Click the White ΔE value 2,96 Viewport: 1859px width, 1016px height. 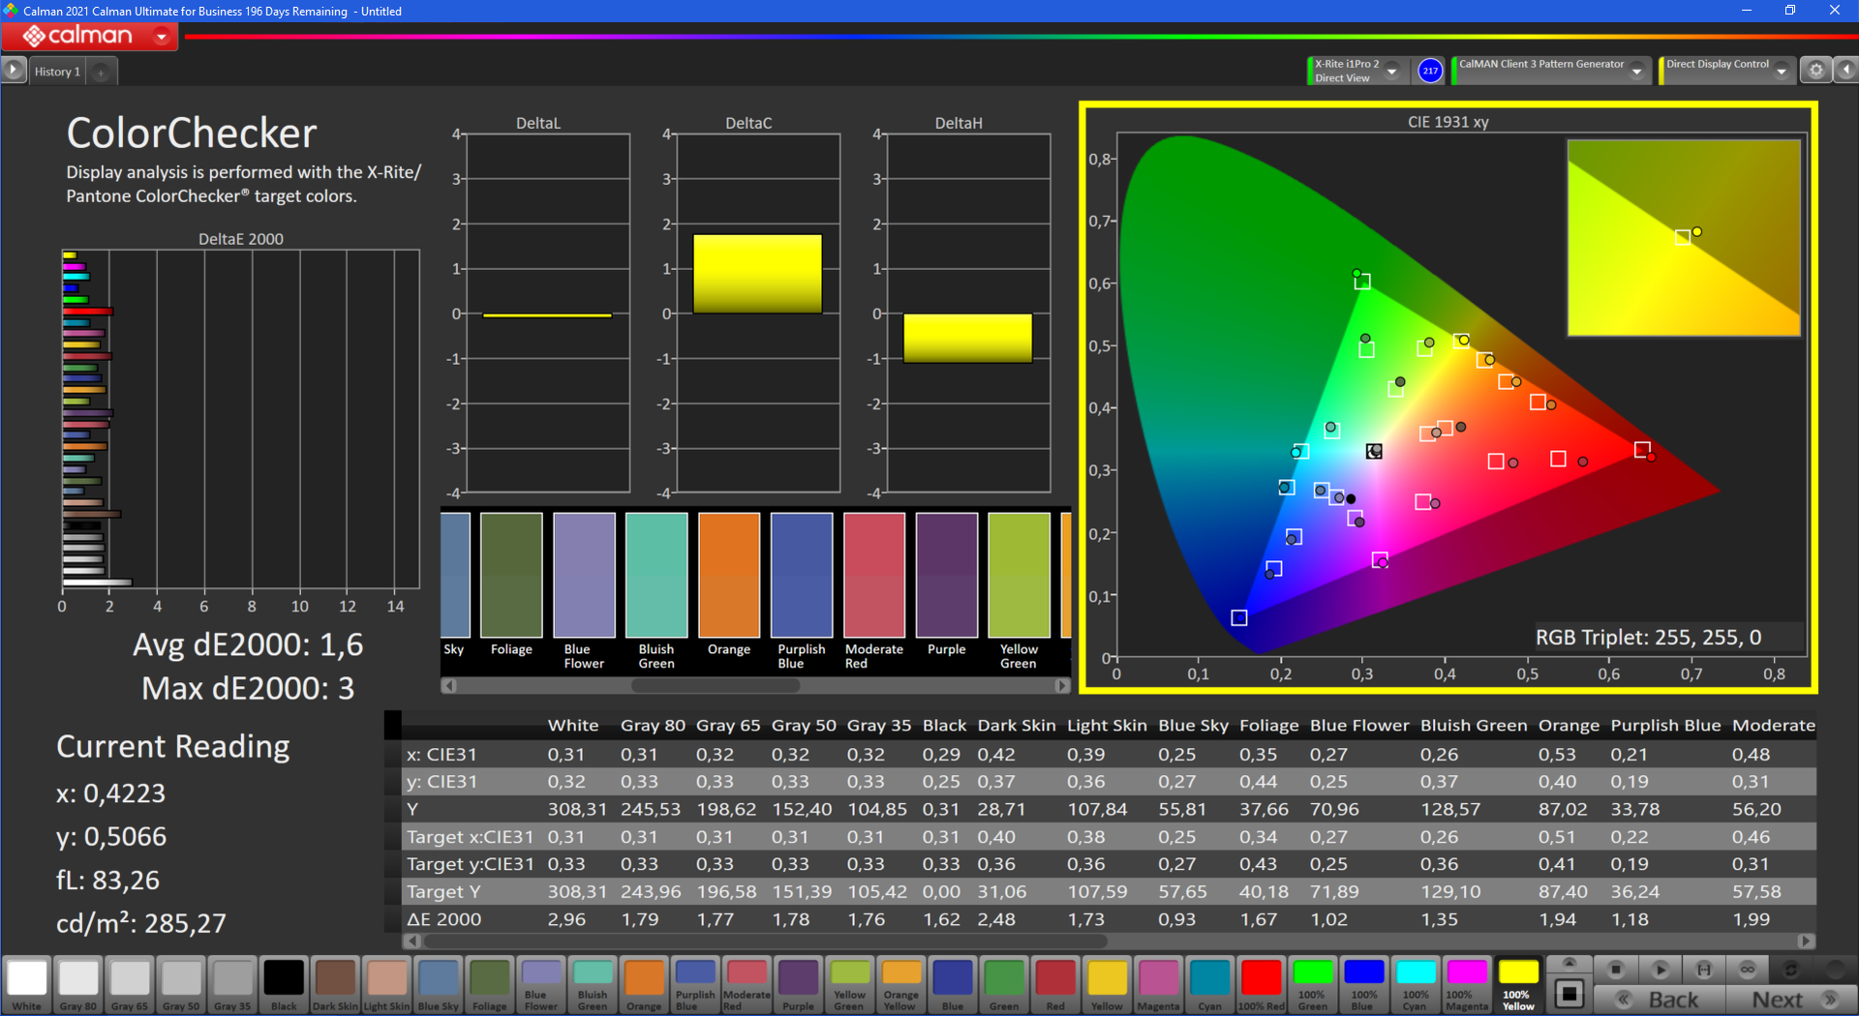pyautogui.click(x=566, y=919)
